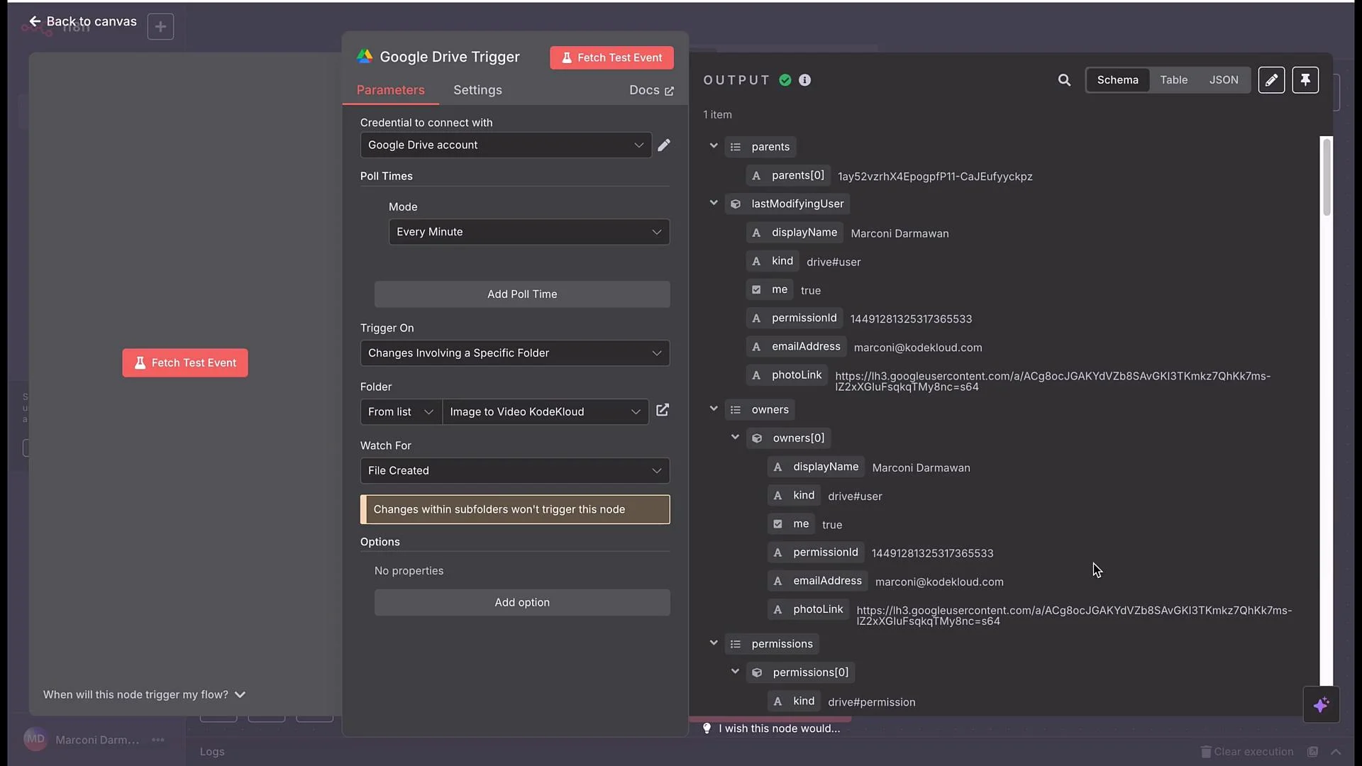The image size is (1362, 766).
Task: Click the Google Drive logo icon
Action: [365, 57]
